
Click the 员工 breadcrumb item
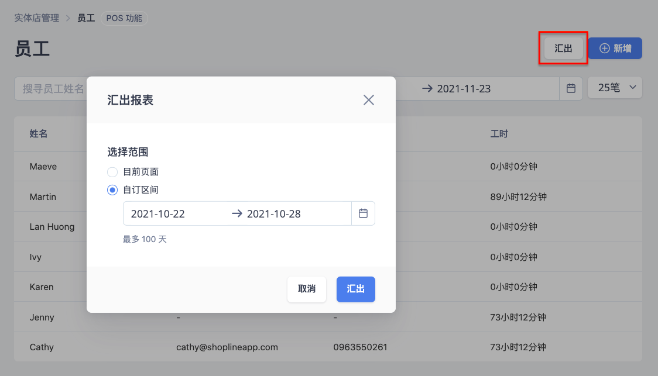[x=86, y=18]
